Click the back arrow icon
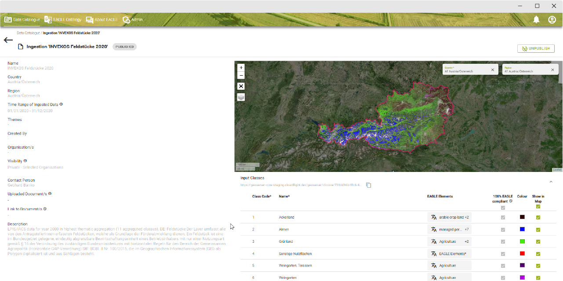The image size is (563, 281). pyautogui.click(x=8, y=40)
